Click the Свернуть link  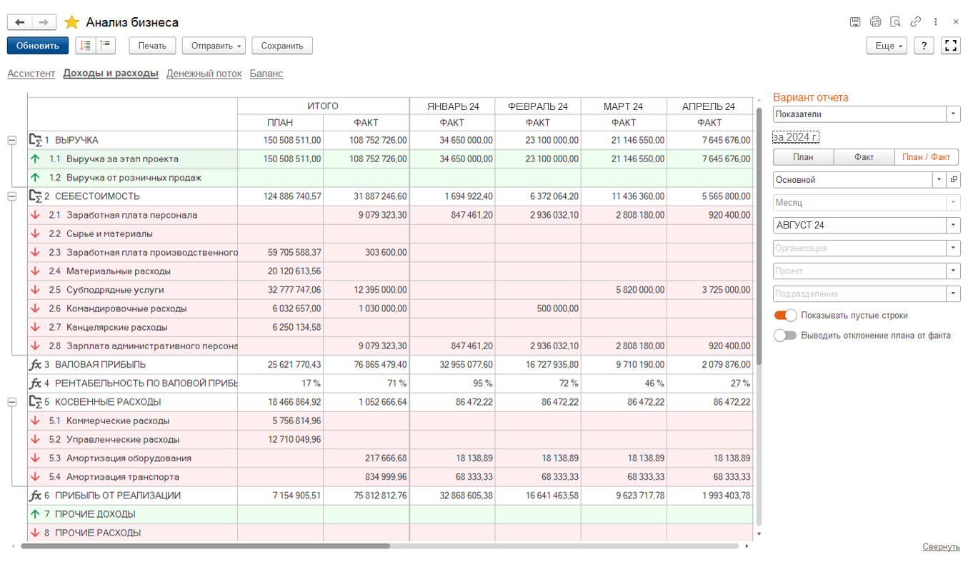tap(940, 546)
